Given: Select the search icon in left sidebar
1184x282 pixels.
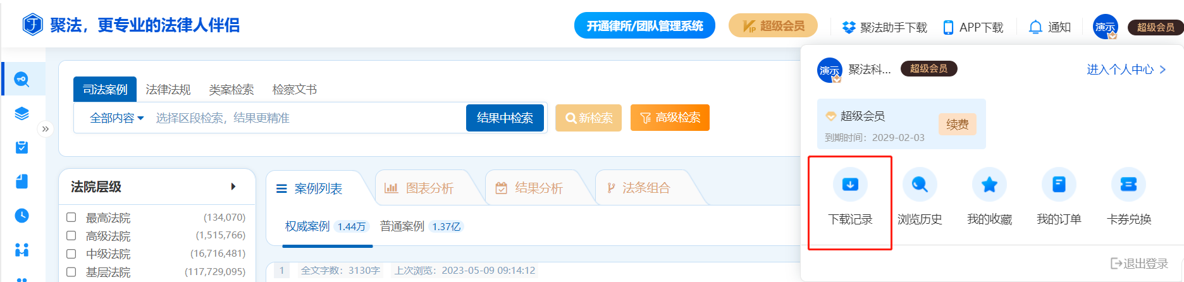Looking at the screenshot, I should point(22,79).
